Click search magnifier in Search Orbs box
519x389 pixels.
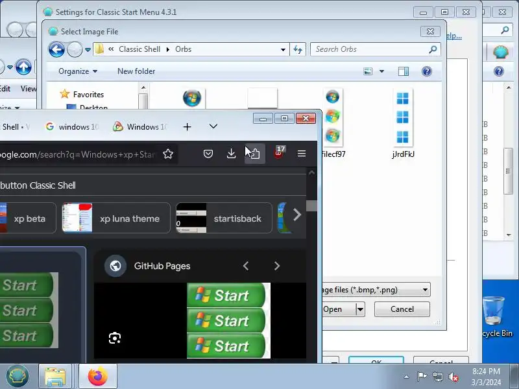point(433,49)
